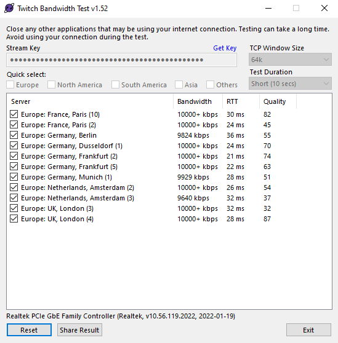
Task: Select the 36 ms RTT value
Action: click(x=235, y=135)
